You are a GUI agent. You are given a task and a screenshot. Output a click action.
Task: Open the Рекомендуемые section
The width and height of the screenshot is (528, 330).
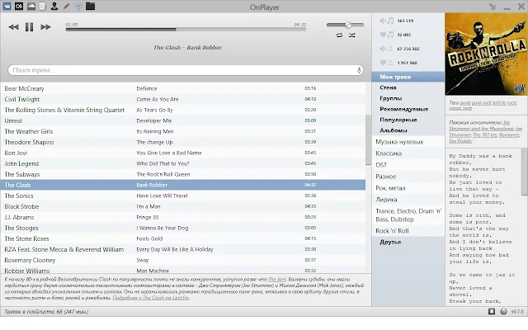[x=408, y=109]
